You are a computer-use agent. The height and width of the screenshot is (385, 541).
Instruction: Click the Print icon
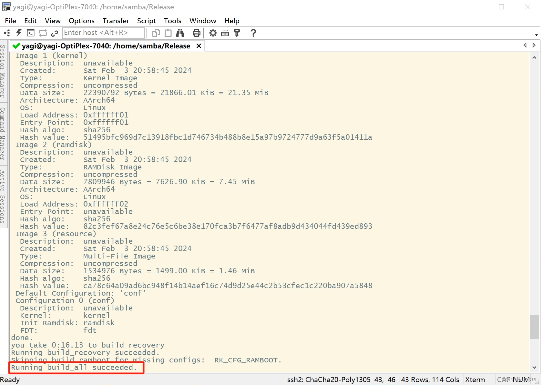click(x=196, y=33)
